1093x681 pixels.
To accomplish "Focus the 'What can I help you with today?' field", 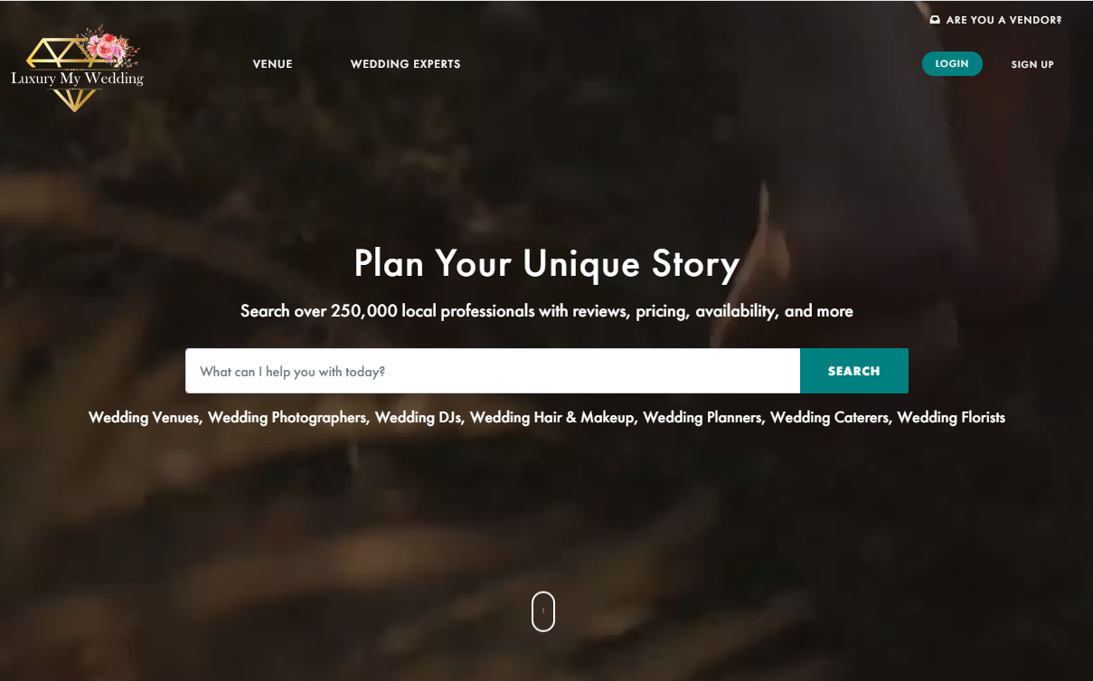I will click(493, 371).
